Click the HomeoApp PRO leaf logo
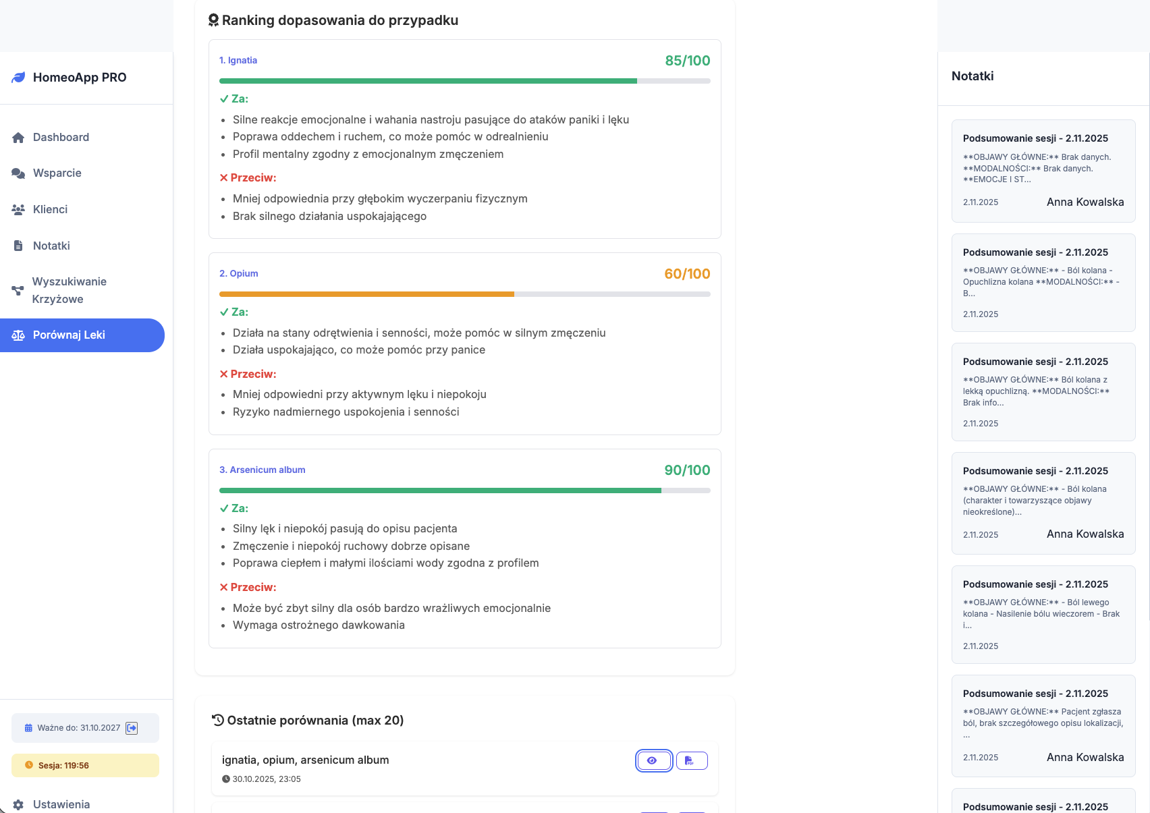Image resolution: width=1150 pixels, height=813 pixels. coord(18,78)
